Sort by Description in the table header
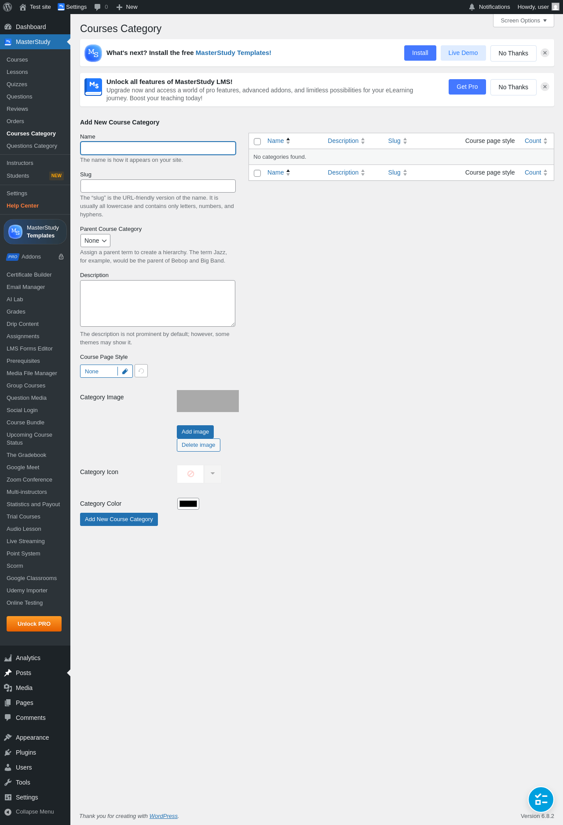Screen dimensions: 563x825 click(346, 141)
